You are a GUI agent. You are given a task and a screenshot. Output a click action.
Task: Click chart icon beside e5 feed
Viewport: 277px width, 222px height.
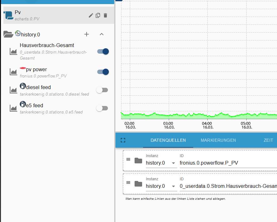tap(13, 108)
